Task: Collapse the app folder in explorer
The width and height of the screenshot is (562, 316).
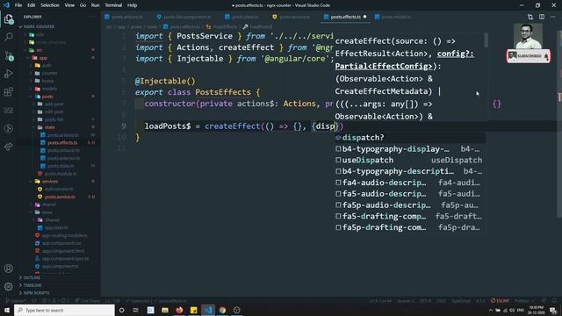Action: point(43,58)
